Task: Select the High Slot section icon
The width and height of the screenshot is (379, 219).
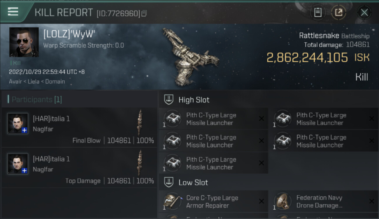Action: 169,100
